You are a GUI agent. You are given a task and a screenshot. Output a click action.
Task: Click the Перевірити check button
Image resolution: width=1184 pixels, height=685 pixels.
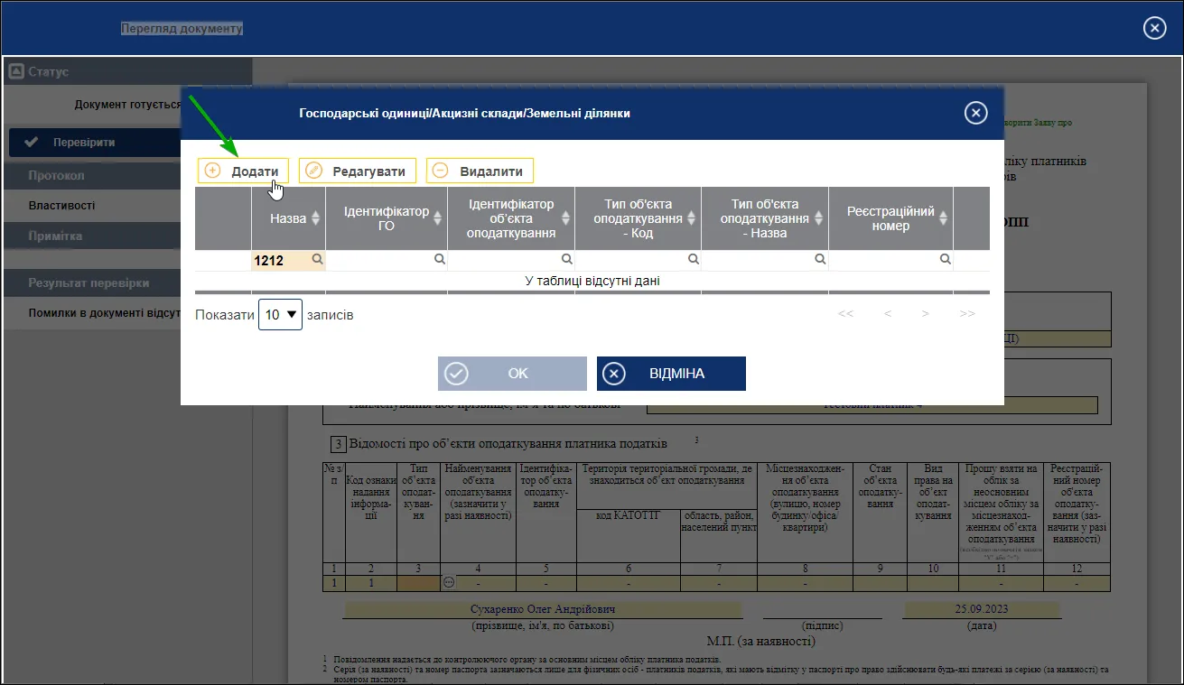pos(83,143)
